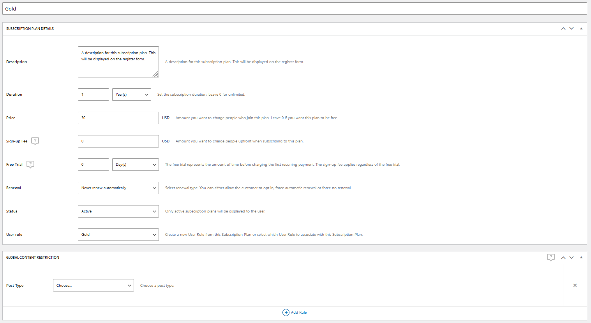The image size is (591, 323).
Task: Click the Price input field
Action: coord(118,118)
